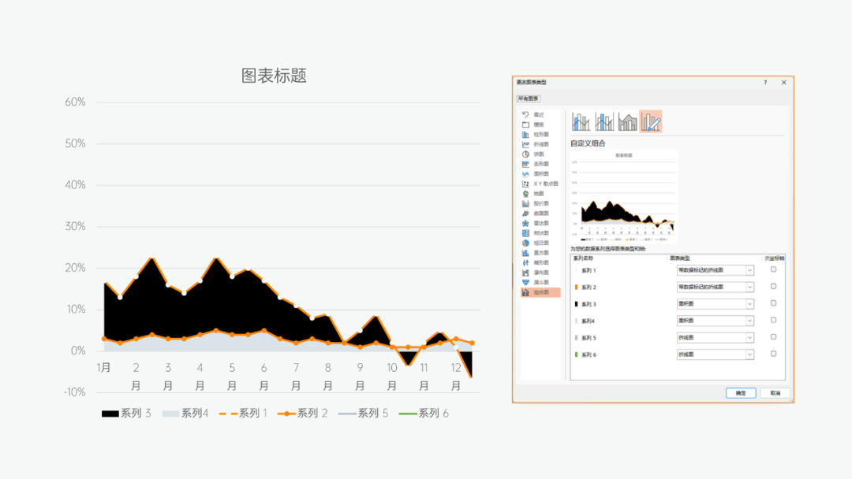Select 模板 (Templates) category in dialog
852x479 pixels.
(540, 124)
